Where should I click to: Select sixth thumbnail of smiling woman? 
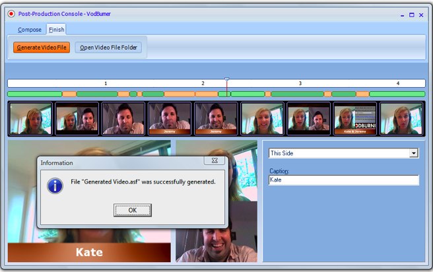pos(262,118)
